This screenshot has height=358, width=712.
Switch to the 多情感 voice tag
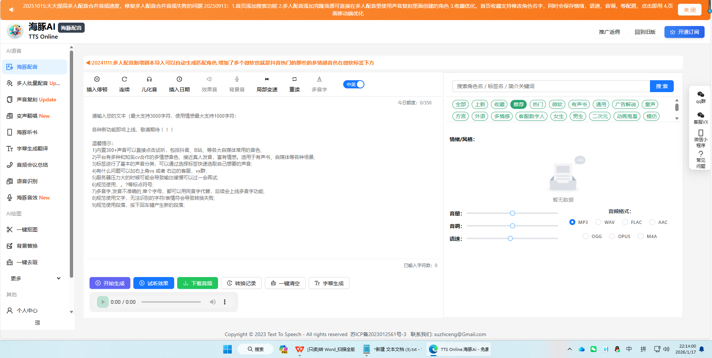coord(501,116)
